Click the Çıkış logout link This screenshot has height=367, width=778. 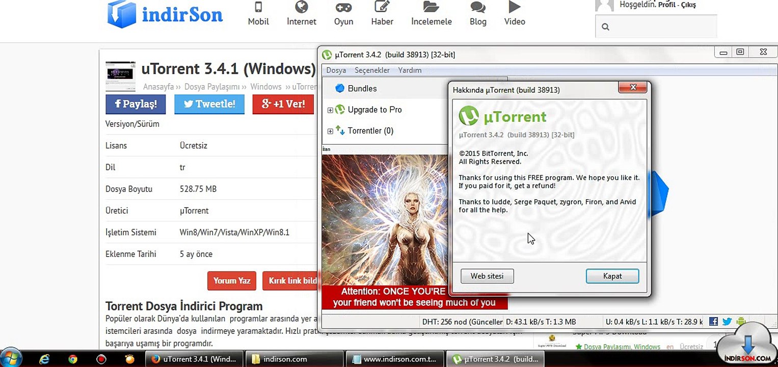688,5
